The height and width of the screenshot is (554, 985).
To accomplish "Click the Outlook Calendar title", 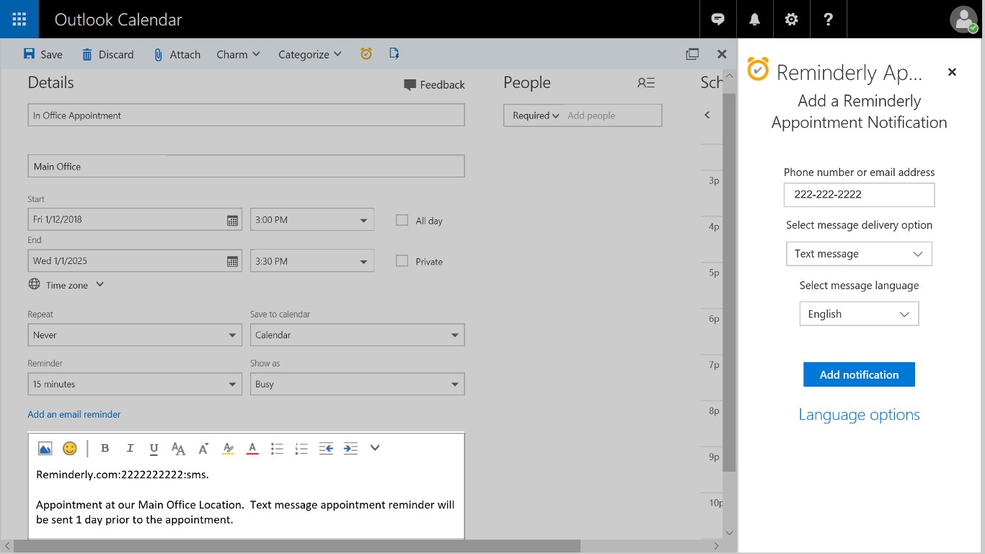I will tap(118, 19).
